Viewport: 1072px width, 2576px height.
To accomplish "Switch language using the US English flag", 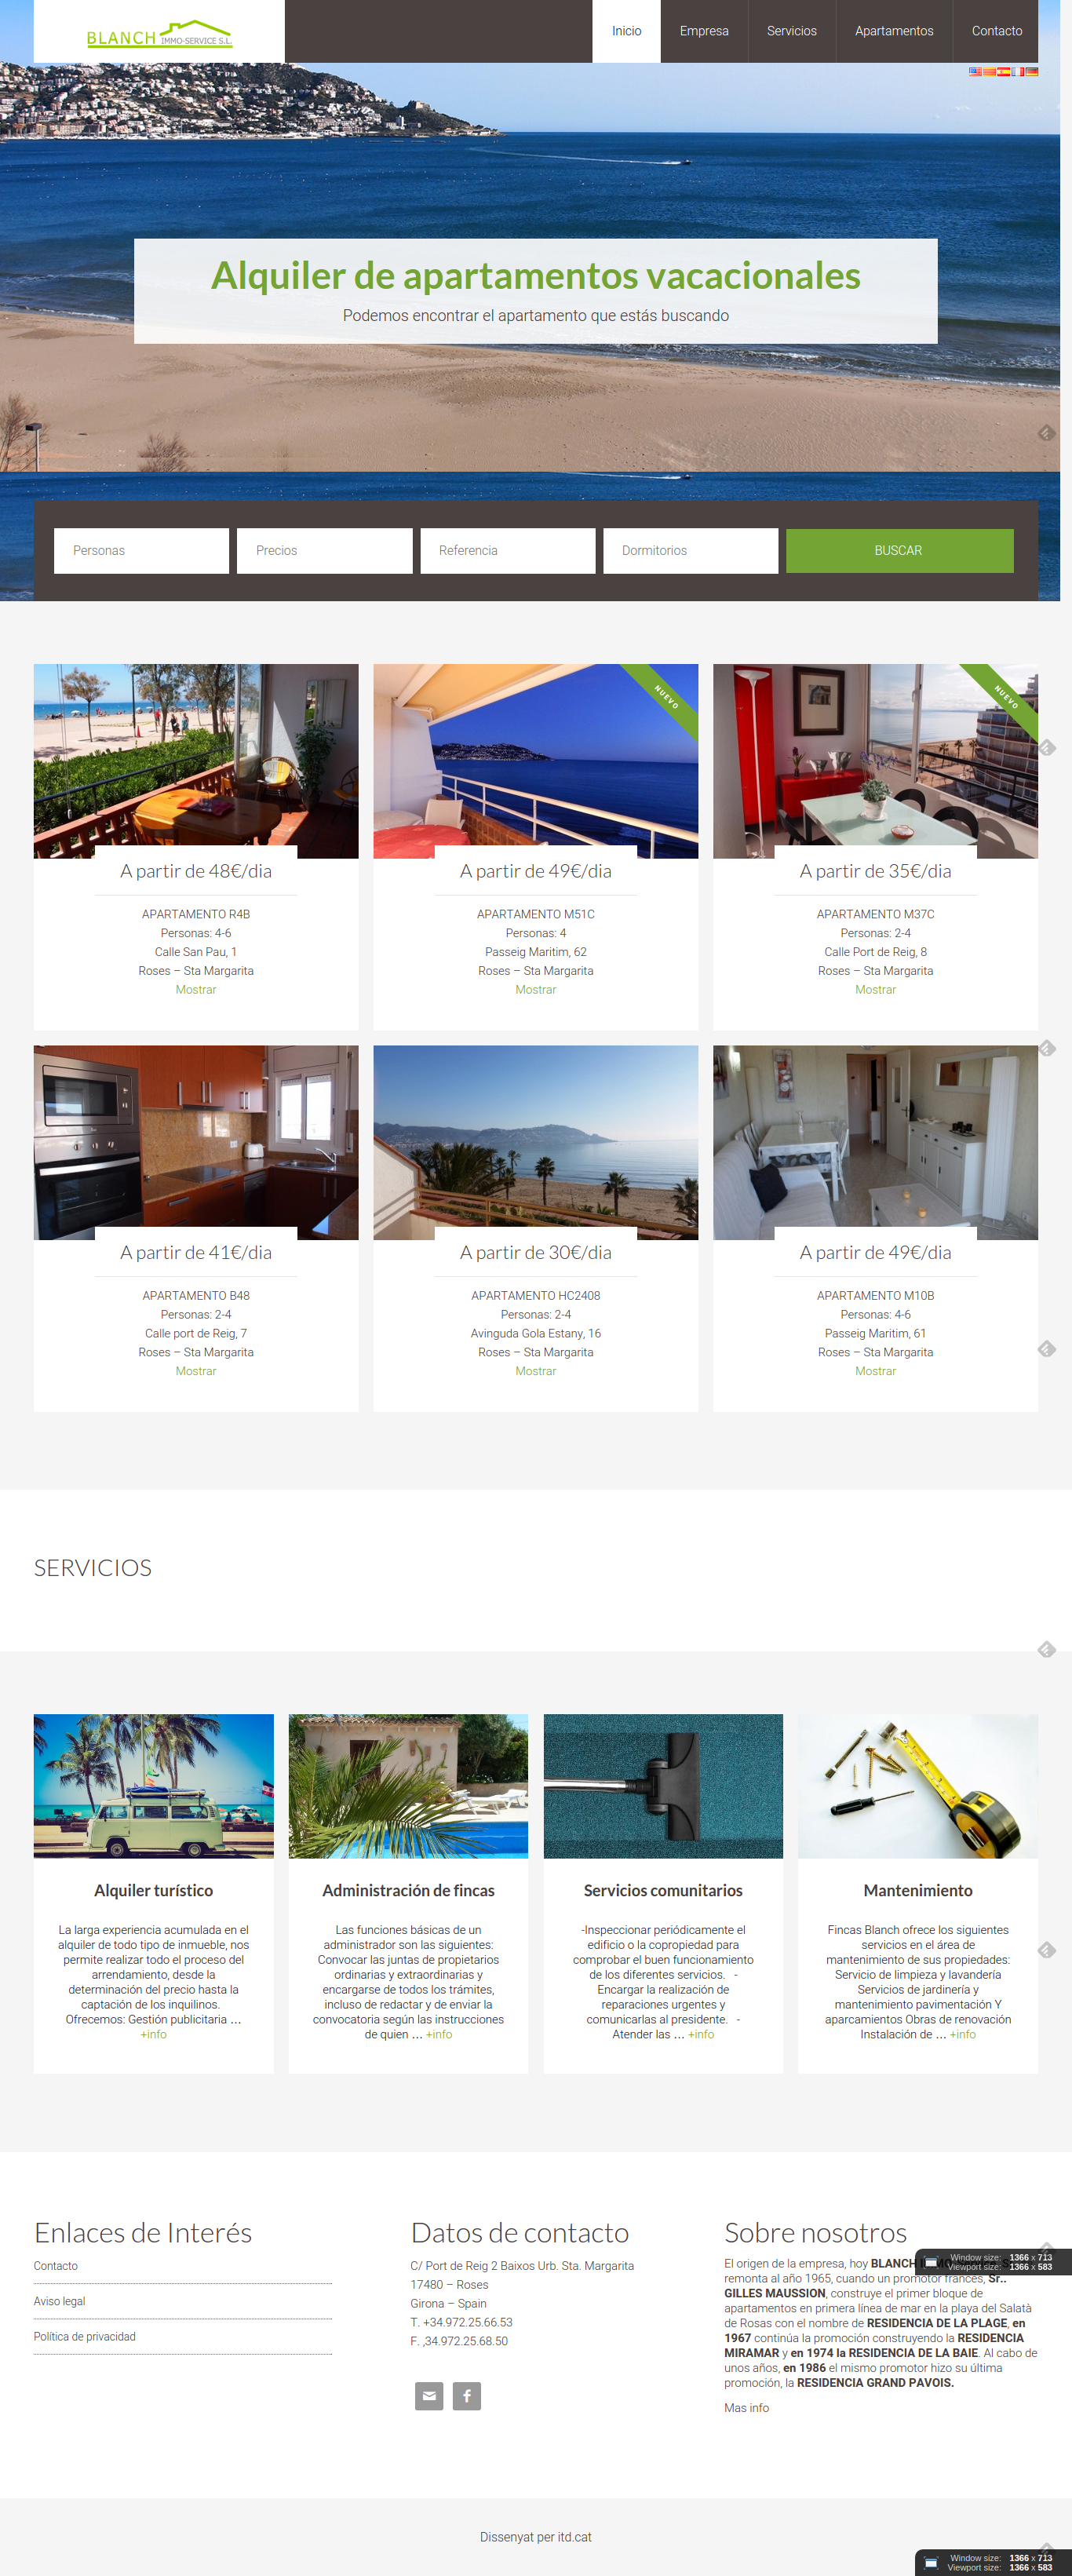I will (976, 72).
